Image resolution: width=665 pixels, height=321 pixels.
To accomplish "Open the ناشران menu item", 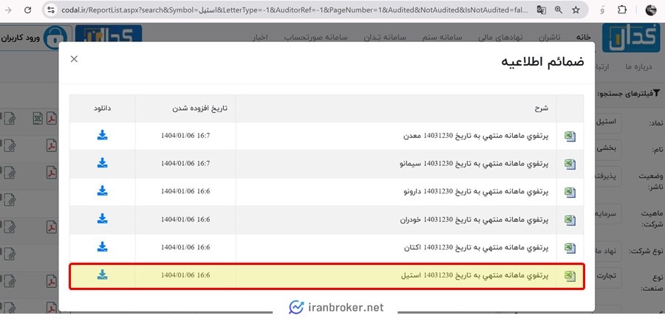I will (x=549, y=38).
